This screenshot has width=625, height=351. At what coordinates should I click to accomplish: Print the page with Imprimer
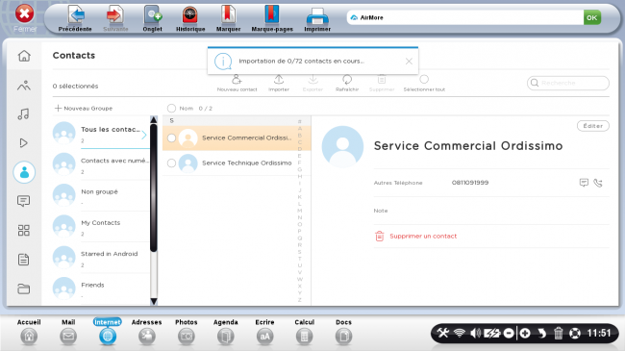point(317,18)
